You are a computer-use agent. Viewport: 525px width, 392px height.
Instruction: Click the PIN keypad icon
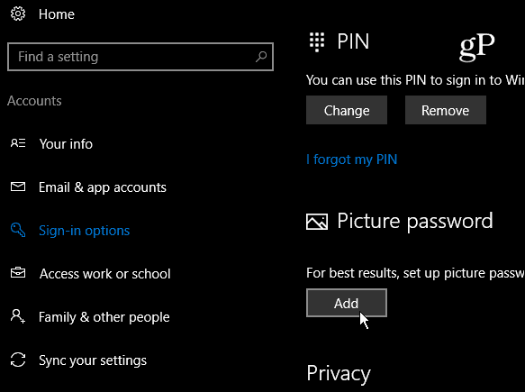point(317,42)
